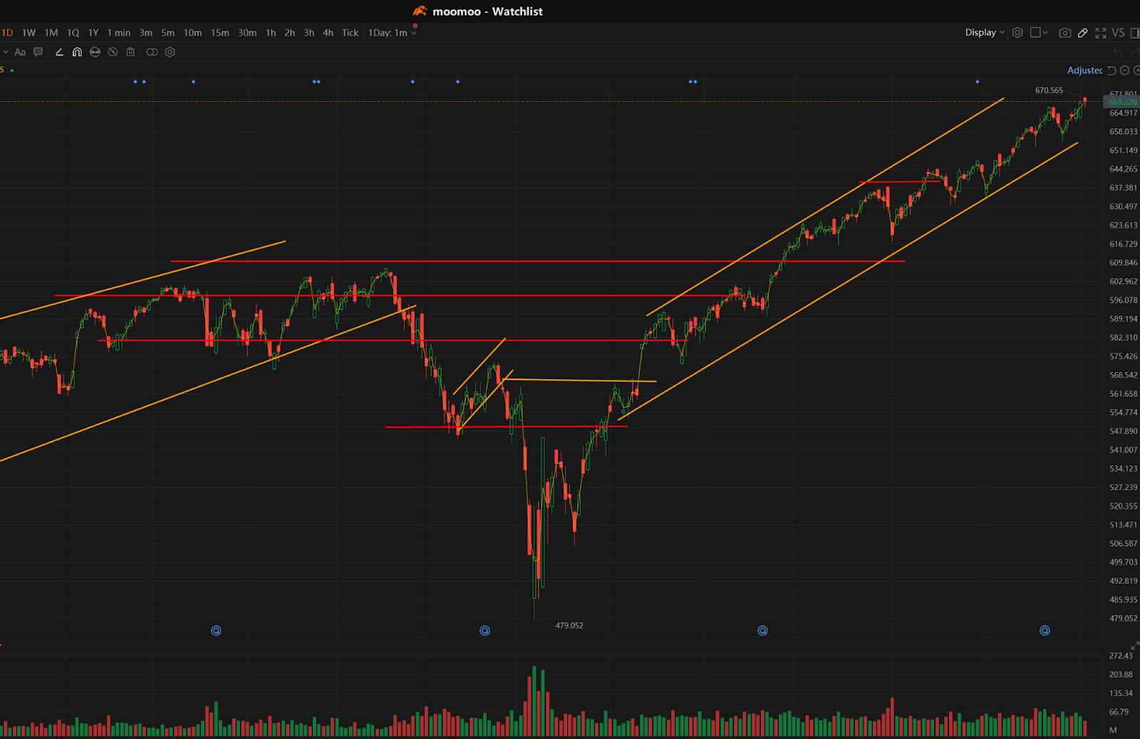
Task: Take a chart screenshot with camera icon
Action: tap(1065, 33)
